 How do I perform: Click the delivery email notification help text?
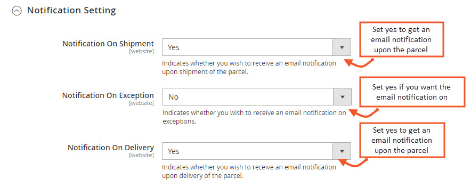click(249, 171)
